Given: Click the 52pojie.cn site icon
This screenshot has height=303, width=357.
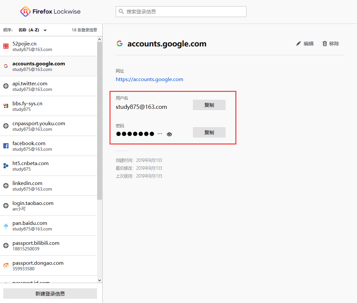Looking at the screenshot, I should [6, 46].
